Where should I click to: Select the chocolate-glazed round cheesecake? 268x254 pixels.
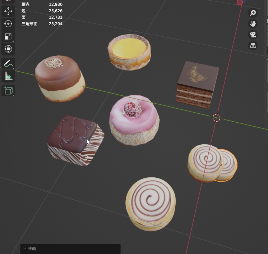60,78
